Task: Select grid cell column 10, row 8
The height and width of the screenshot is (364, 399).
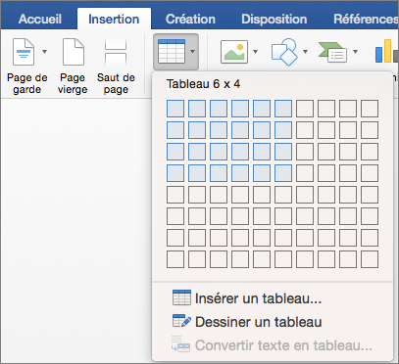Action: tap(370, 259)
